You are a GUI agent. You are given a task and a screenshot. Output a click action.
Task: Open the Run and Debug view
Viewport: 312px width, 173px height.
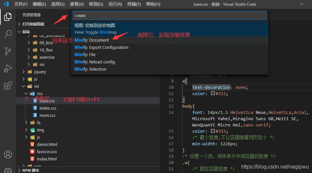pos(8,68)
